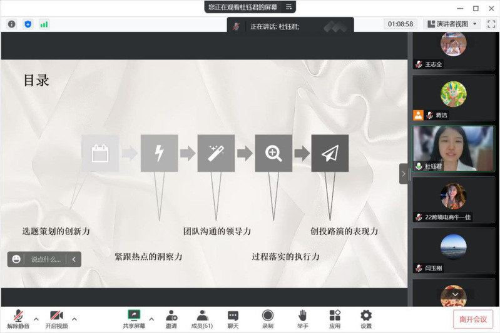Click slide text 创投路演的表现力
This screenshot has height=333, width=500.
[x=344, y=231]
